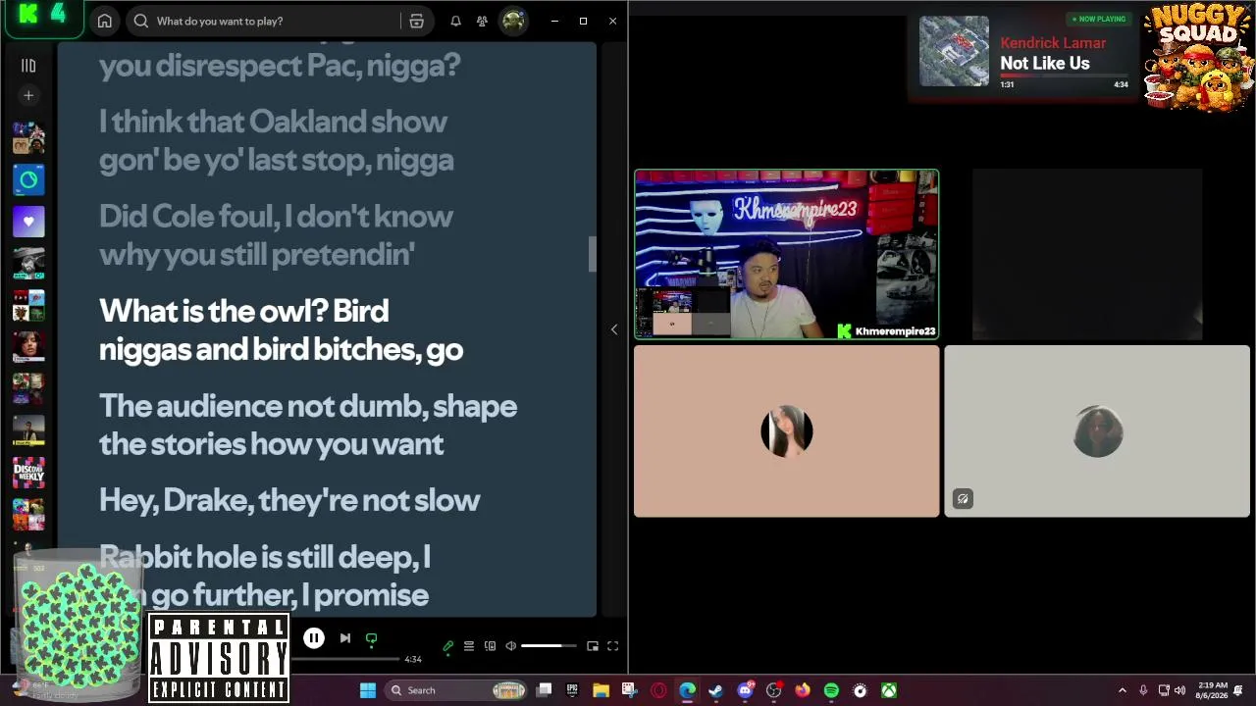This screenshot has width=1256, height=706.
Task: Open the play queue
Action: pyautogui.click(x=469, y=646)
